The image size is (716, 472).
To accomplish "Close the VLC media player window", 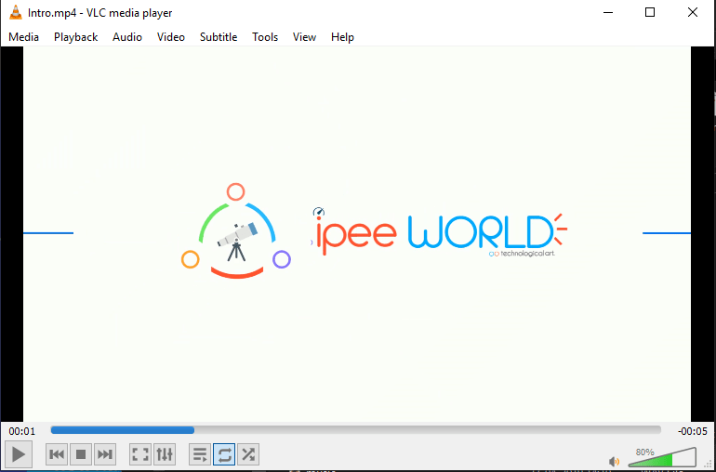I will tap(692, 13).
